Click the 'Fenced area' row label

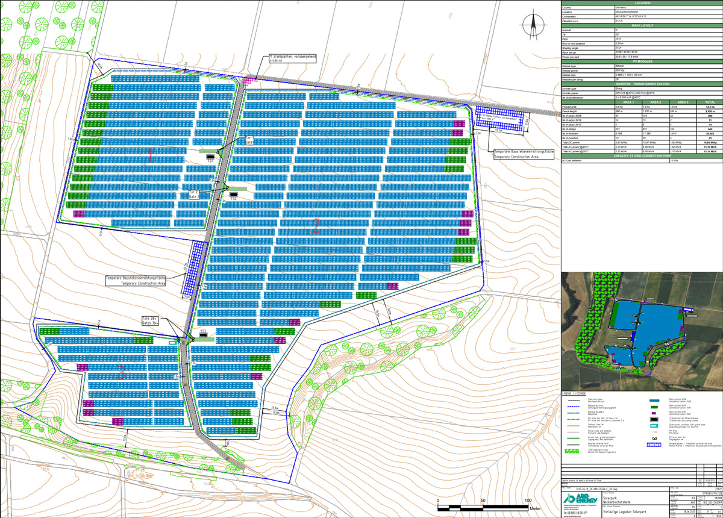point(569,107)
